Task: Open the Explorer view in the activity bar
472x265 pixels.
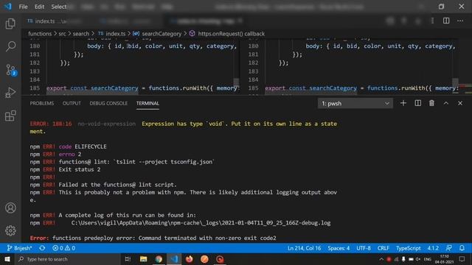Action: 10,24
